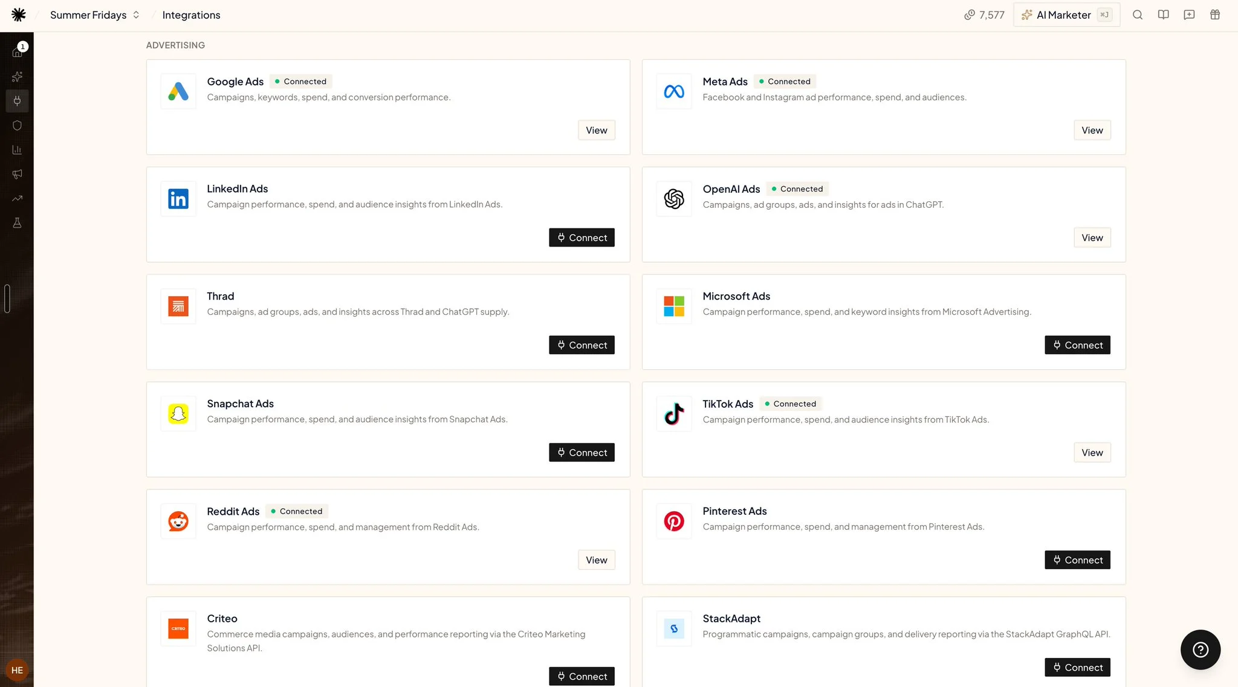Connect the StackAdapt integration
1238x687 pixels.
(1077, 667)
